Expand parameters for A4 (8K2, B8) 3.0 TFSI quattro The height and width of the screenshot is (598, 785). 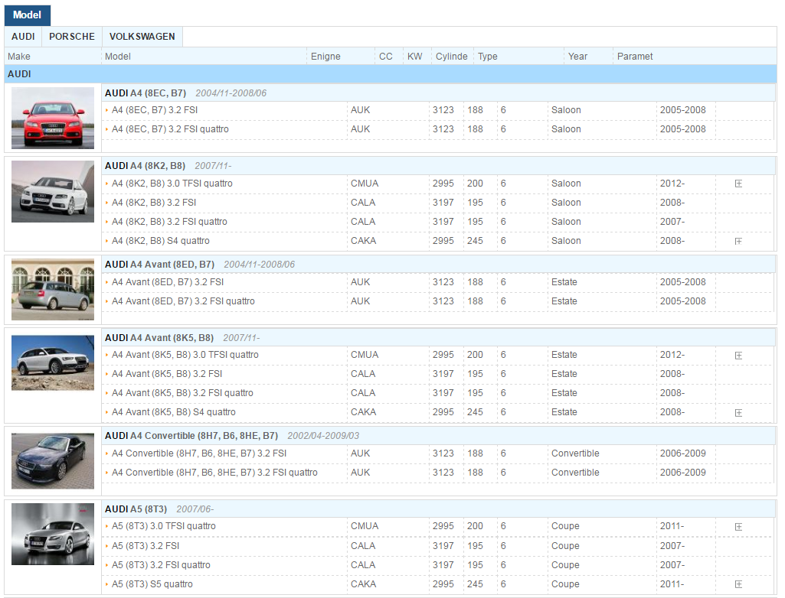[x=738, y=184]
